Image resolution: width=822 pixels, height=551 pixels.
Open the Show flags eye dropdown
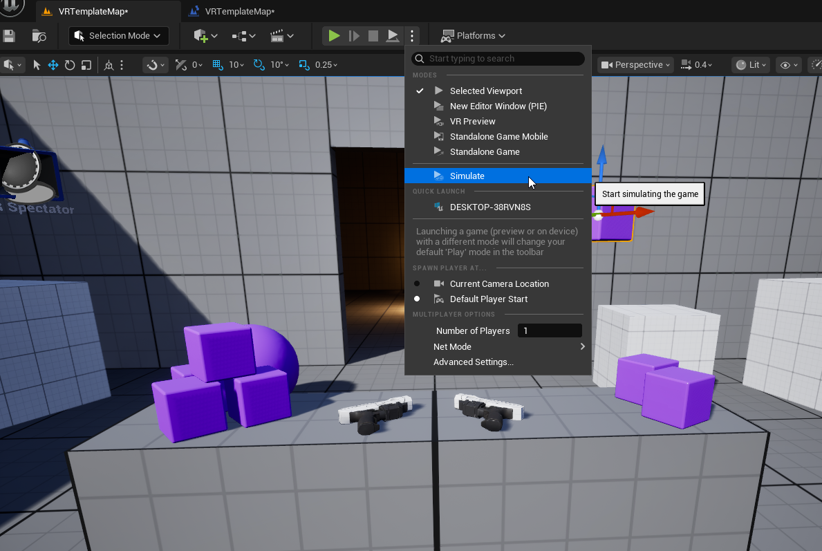(789, 65)
